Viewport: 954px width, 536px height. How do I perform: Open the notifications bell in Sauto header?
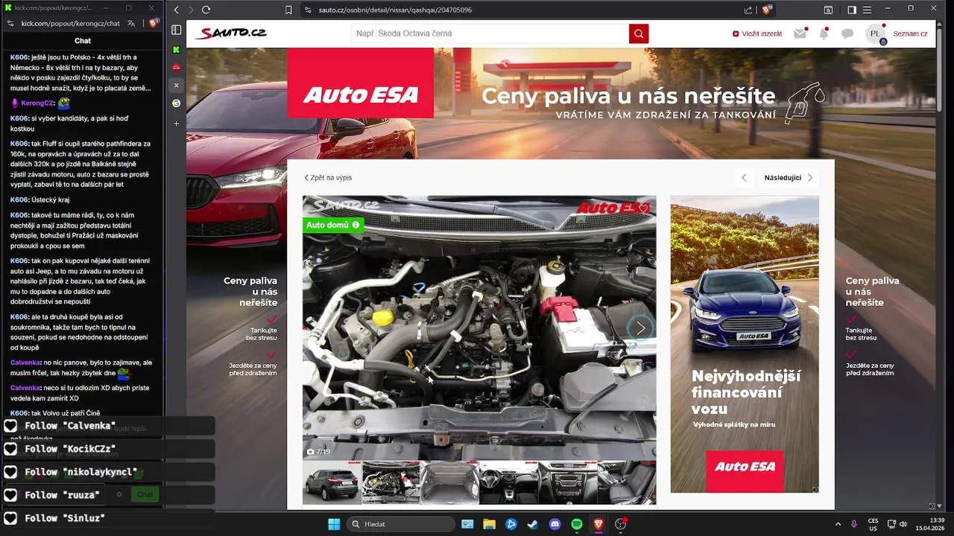point(824,33)
